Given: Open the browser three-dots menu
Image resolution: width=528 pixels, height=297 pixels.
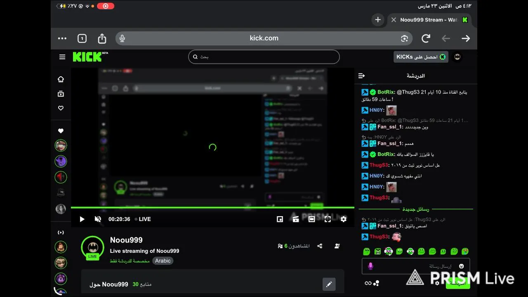Looking at the screenshot, I should coord(62,38).
